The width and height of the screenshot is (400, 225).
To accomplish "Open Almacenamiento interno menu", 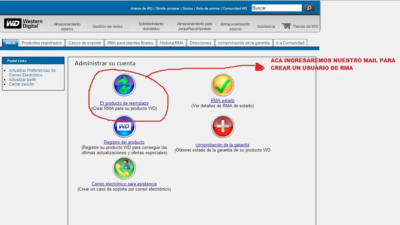I will [235, 27].
